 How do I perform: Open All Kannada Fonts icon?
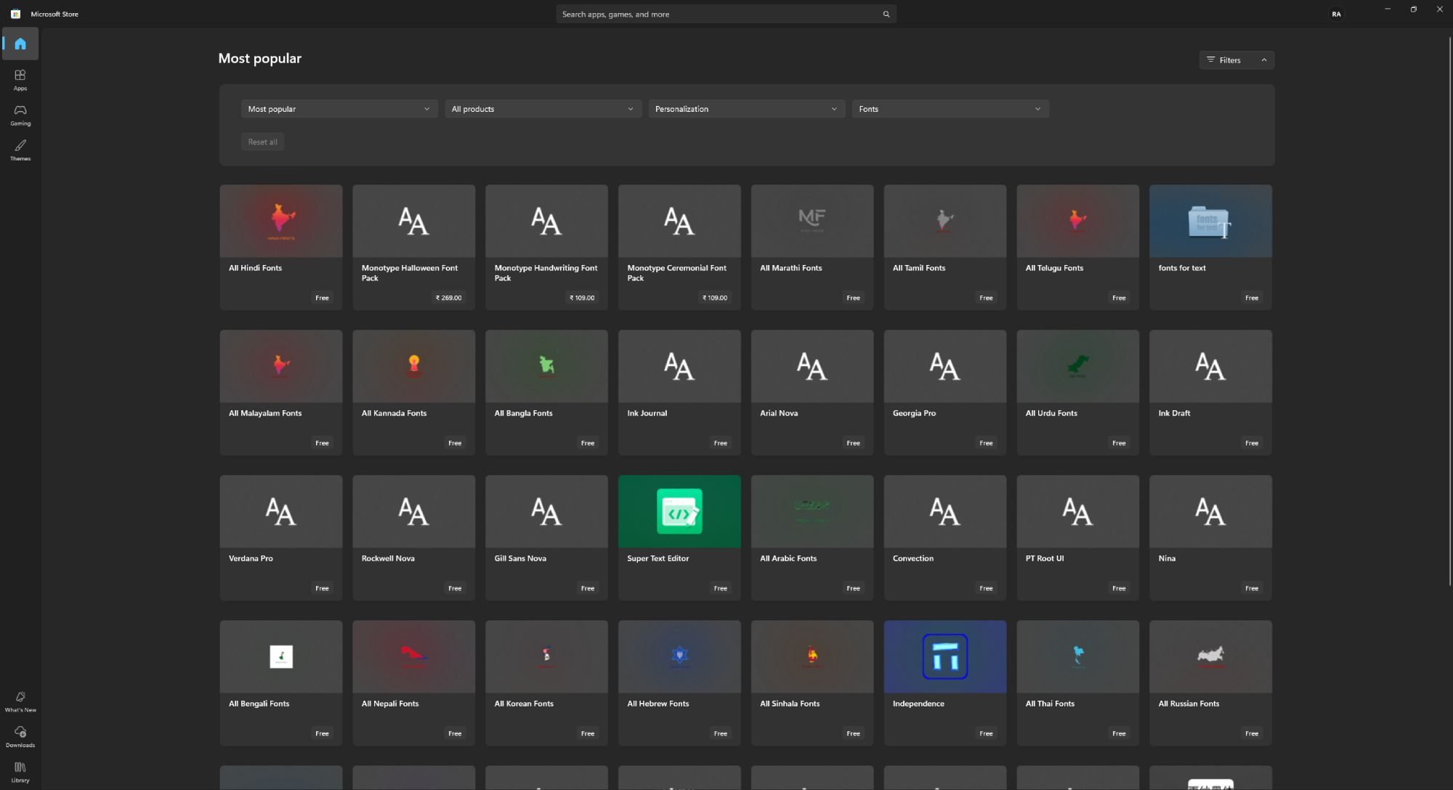pyautogui.click(x=414, y=366)
